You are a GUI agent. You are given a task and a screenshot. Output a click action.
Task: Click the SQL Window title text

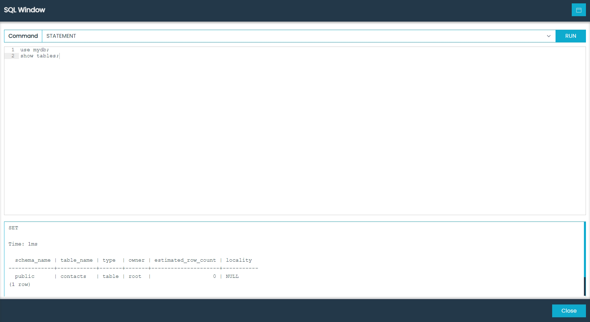tap(24, 10)
